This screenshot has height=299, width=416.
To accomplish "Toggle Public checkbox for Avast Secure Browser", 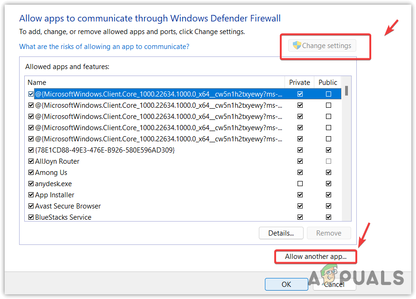I will pos(329,206).
